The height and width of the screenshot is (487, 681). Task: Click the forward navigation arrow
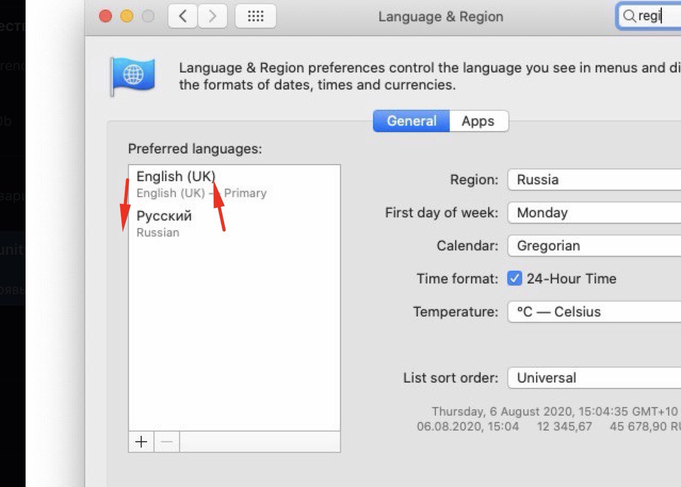tap(213, 17)
